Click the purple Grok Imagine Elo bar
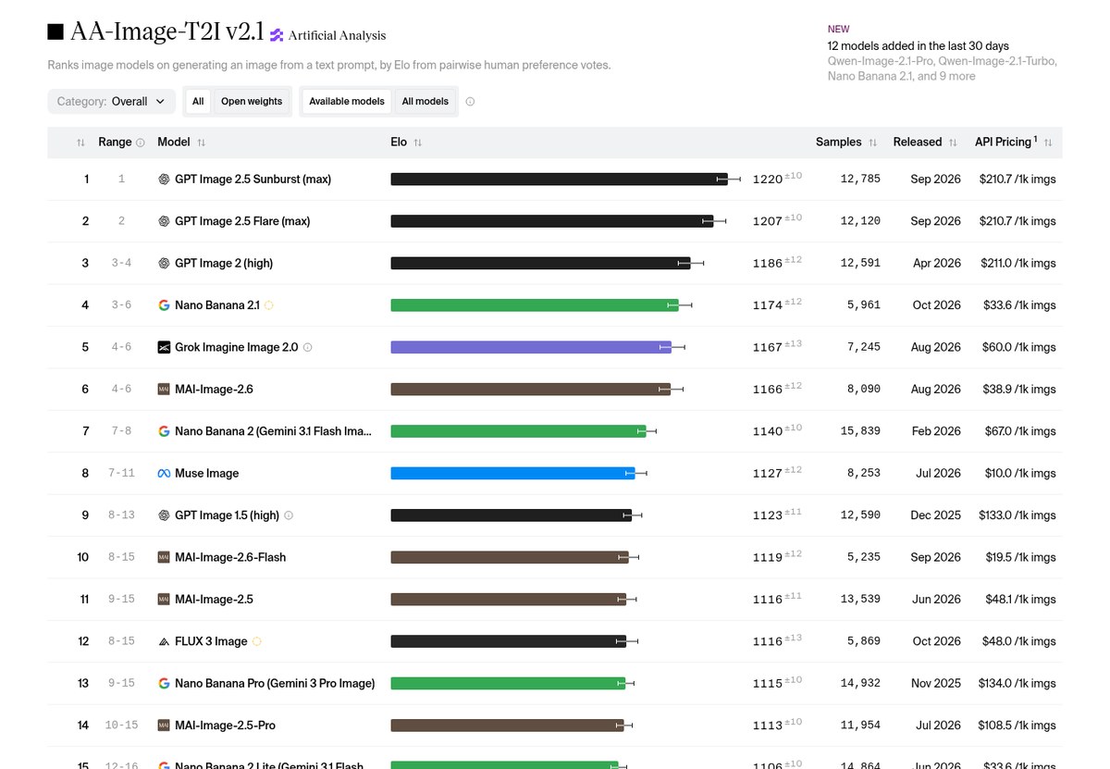This screenshot has height=769, width=1110. click(x=531, y=348)
